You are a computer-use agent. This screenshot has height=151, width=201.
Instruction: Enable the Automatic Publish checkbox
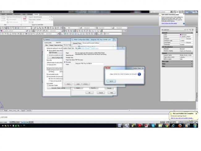(x=48, y=85)
